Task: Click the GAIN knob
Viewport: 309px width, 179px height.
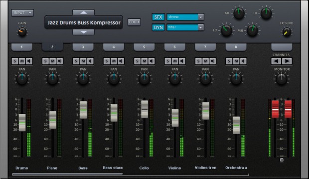Action: (x=22, y=31)
